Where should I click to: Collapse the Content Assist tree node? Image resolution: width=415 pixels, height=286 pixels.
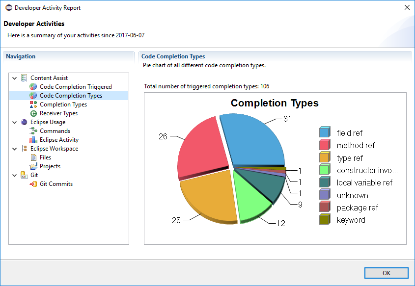15,78
